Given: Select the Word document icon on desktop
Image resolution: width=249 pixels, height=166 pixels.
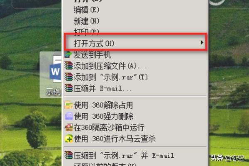Looking at the screenshot, I should (56, 68).
